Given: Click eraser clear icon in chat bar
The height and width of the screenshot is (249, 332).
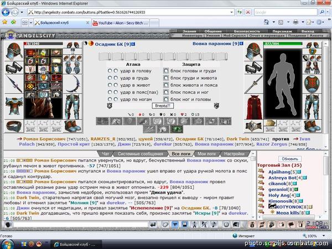Looking at the screenshot, I should point(165,225).
